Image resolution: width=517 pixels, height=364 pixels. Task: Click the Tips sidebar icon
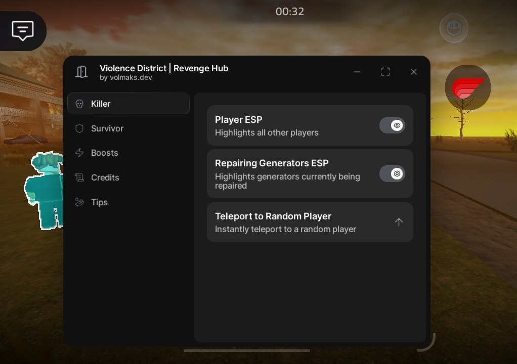click(x=79, y=202)
